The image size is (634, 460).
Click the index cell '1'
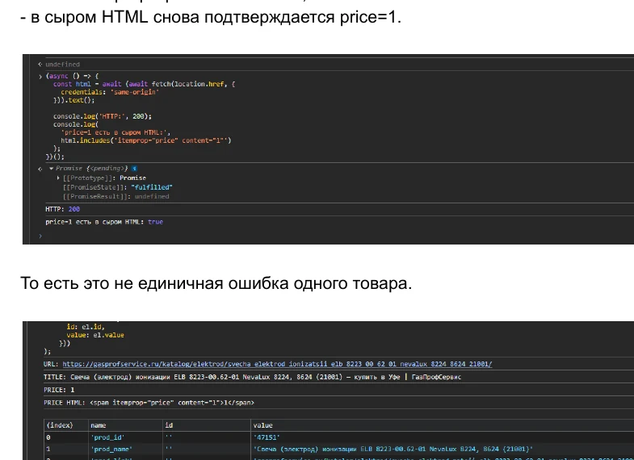[66, 449]
